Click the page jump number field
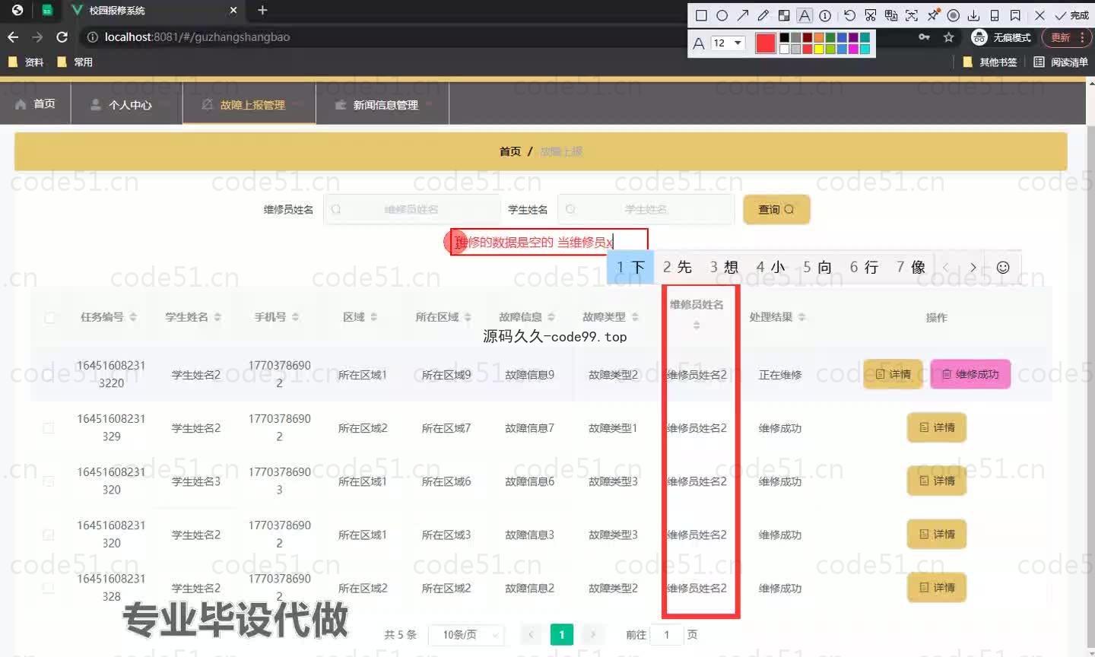 [x=667, y=634]
